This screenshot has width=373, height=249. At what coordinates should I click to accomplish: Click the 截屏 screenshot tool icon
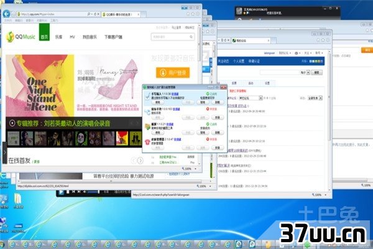[x=147, y=127]
